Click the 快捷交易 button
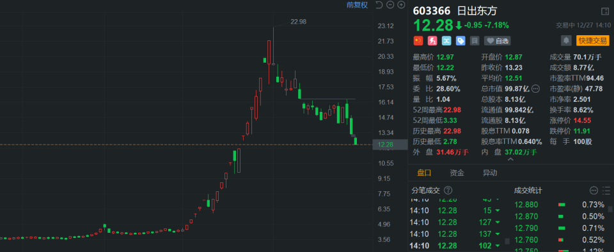The width and height of the screenshot is (614, 252). [592, 41]
